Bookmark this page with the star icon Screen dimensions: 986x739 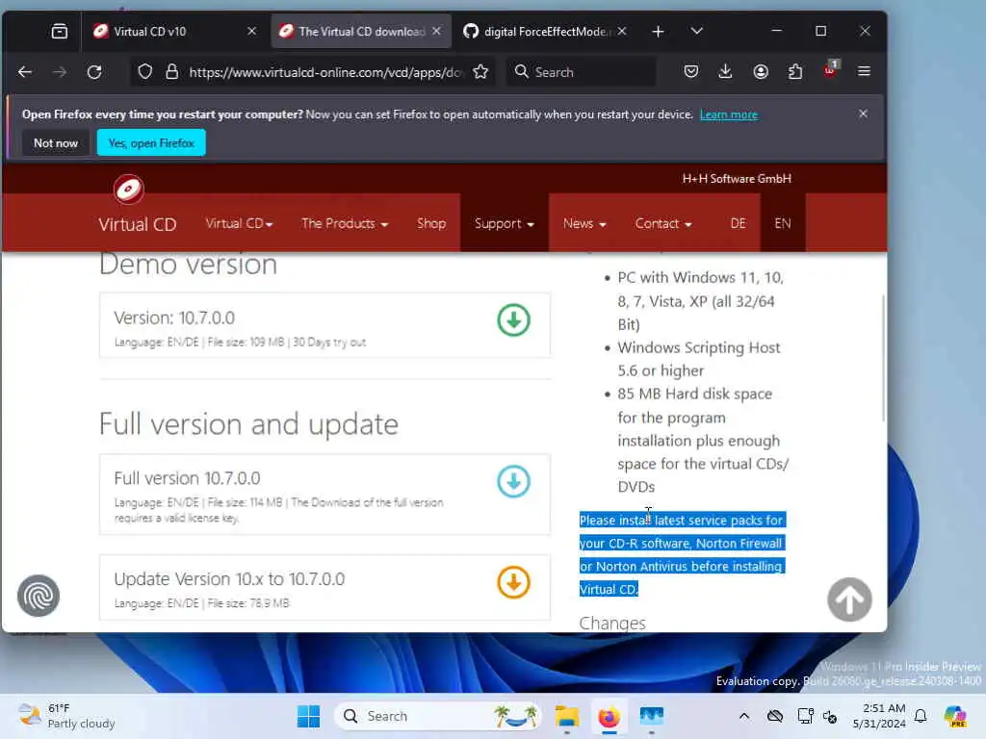click(480, 71)
